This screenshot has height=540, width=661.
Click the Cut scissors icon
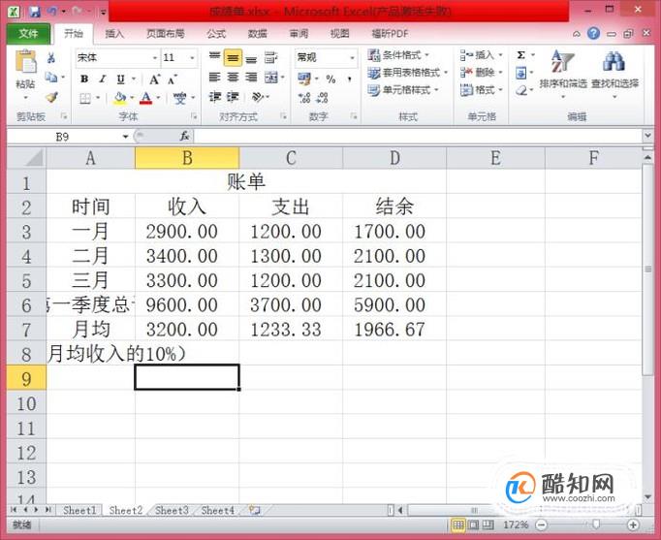[51, 58]
